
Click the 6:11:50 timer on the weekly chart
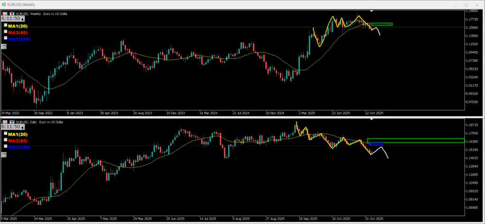[11, 19]
